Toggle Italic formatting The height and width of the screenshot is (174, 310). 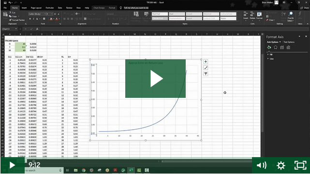pos(33,19)
